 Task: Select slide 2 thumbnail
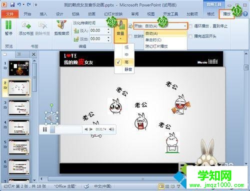19,88
